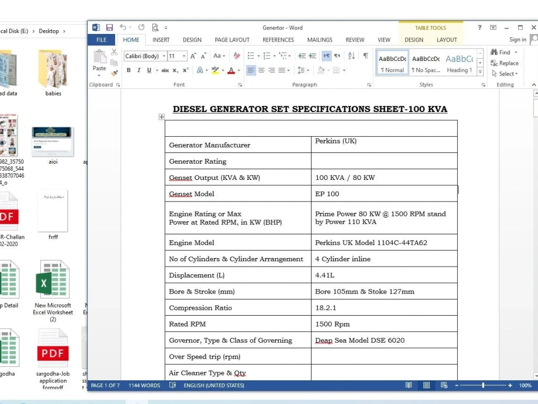Switch to Read Mode view

[409, 385]
